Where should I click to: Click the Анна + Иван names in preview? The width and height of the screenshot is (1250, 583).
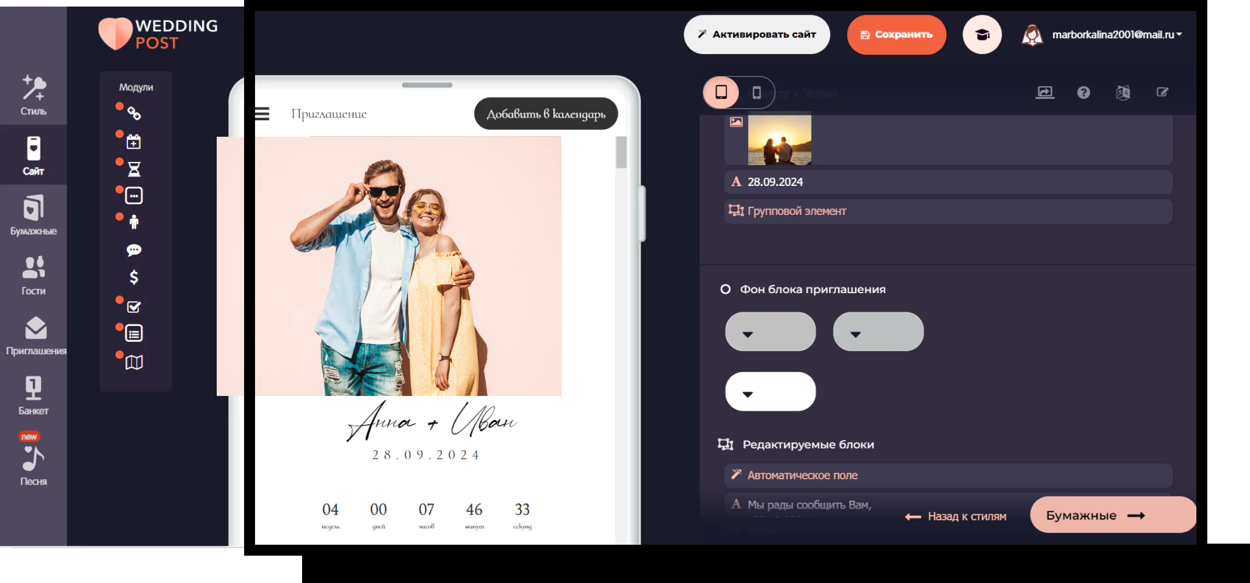click(x=432, y=421)
